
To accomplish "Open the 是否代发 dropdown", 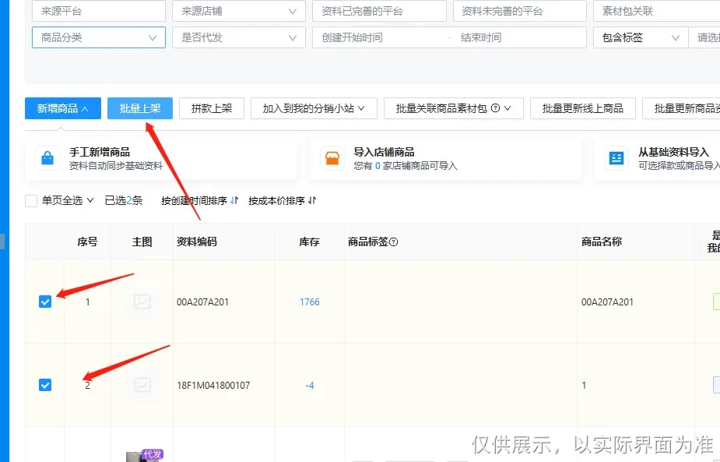I will [239, 37].
